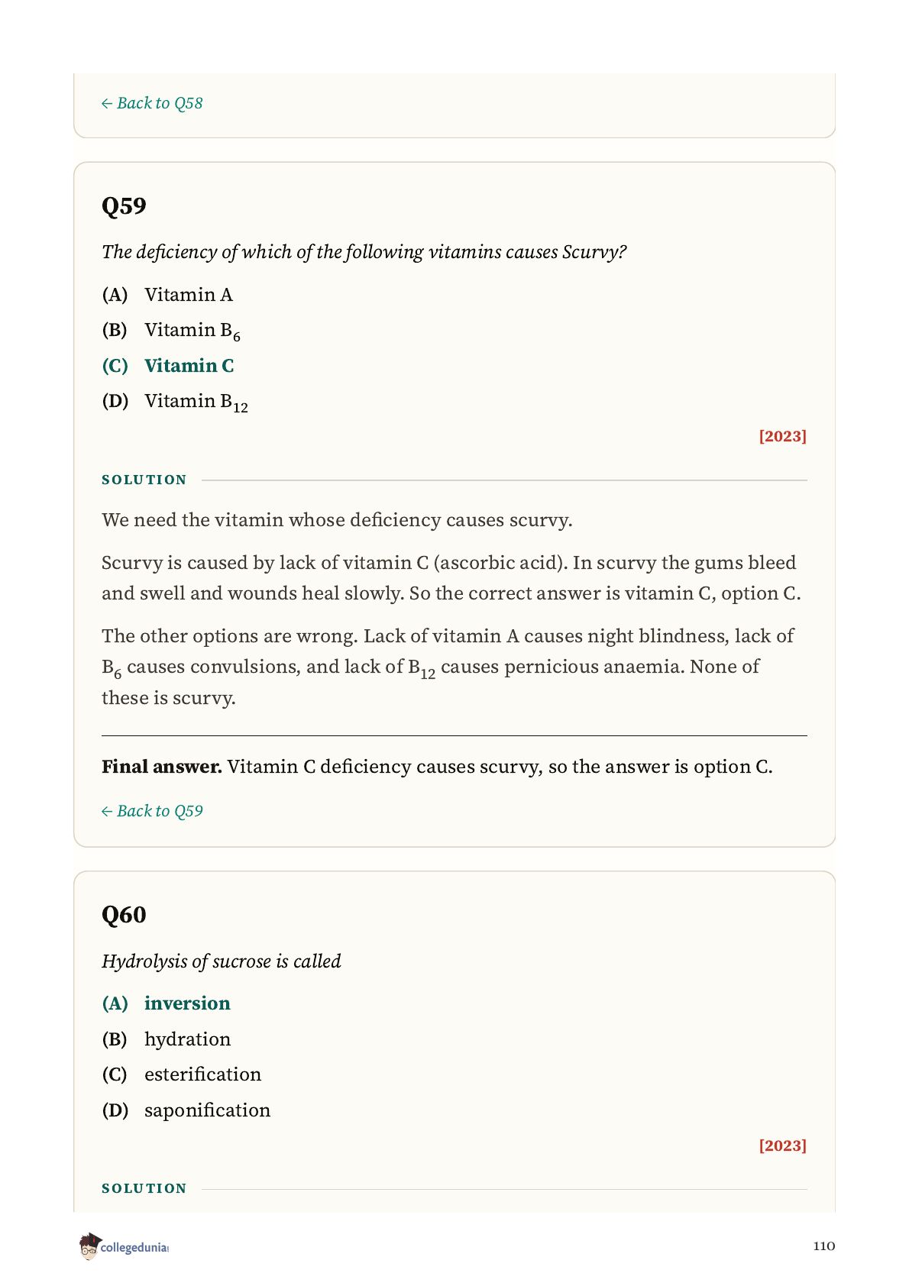Click the collegedunia logo in footer
The width and height of the screenshot is (909, 1286).
(124, 1246)
